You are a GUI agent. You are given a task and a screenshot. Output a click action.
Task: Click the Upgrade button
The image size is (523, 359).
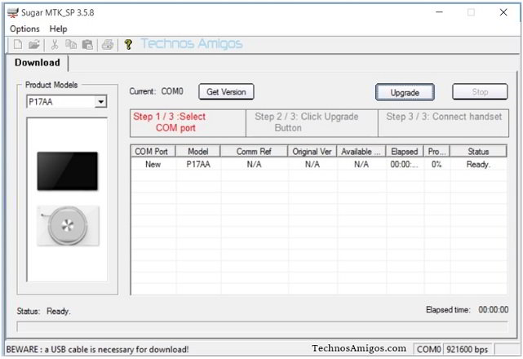pyautogui.click(x=405, y=92)
